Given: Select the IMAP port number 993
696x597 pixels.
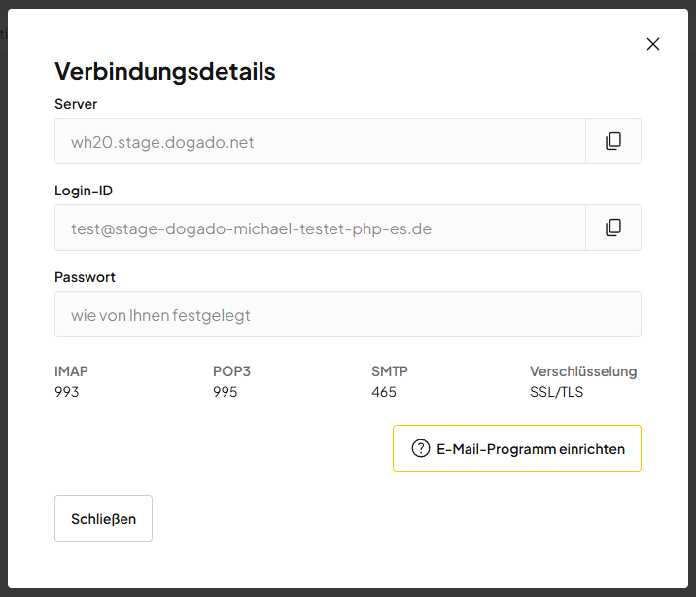Looking at the screenshot, I should tap(67, 392).
